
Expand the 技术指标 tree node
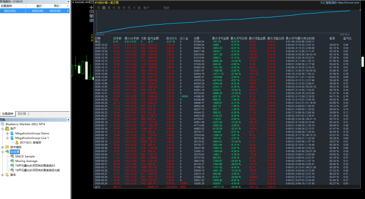[x=3, y=147]
